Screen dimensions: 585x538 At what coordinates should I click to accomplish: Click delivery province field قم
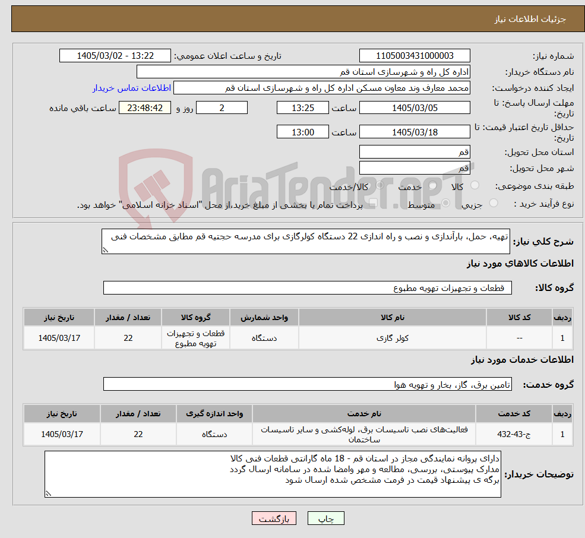415,152
